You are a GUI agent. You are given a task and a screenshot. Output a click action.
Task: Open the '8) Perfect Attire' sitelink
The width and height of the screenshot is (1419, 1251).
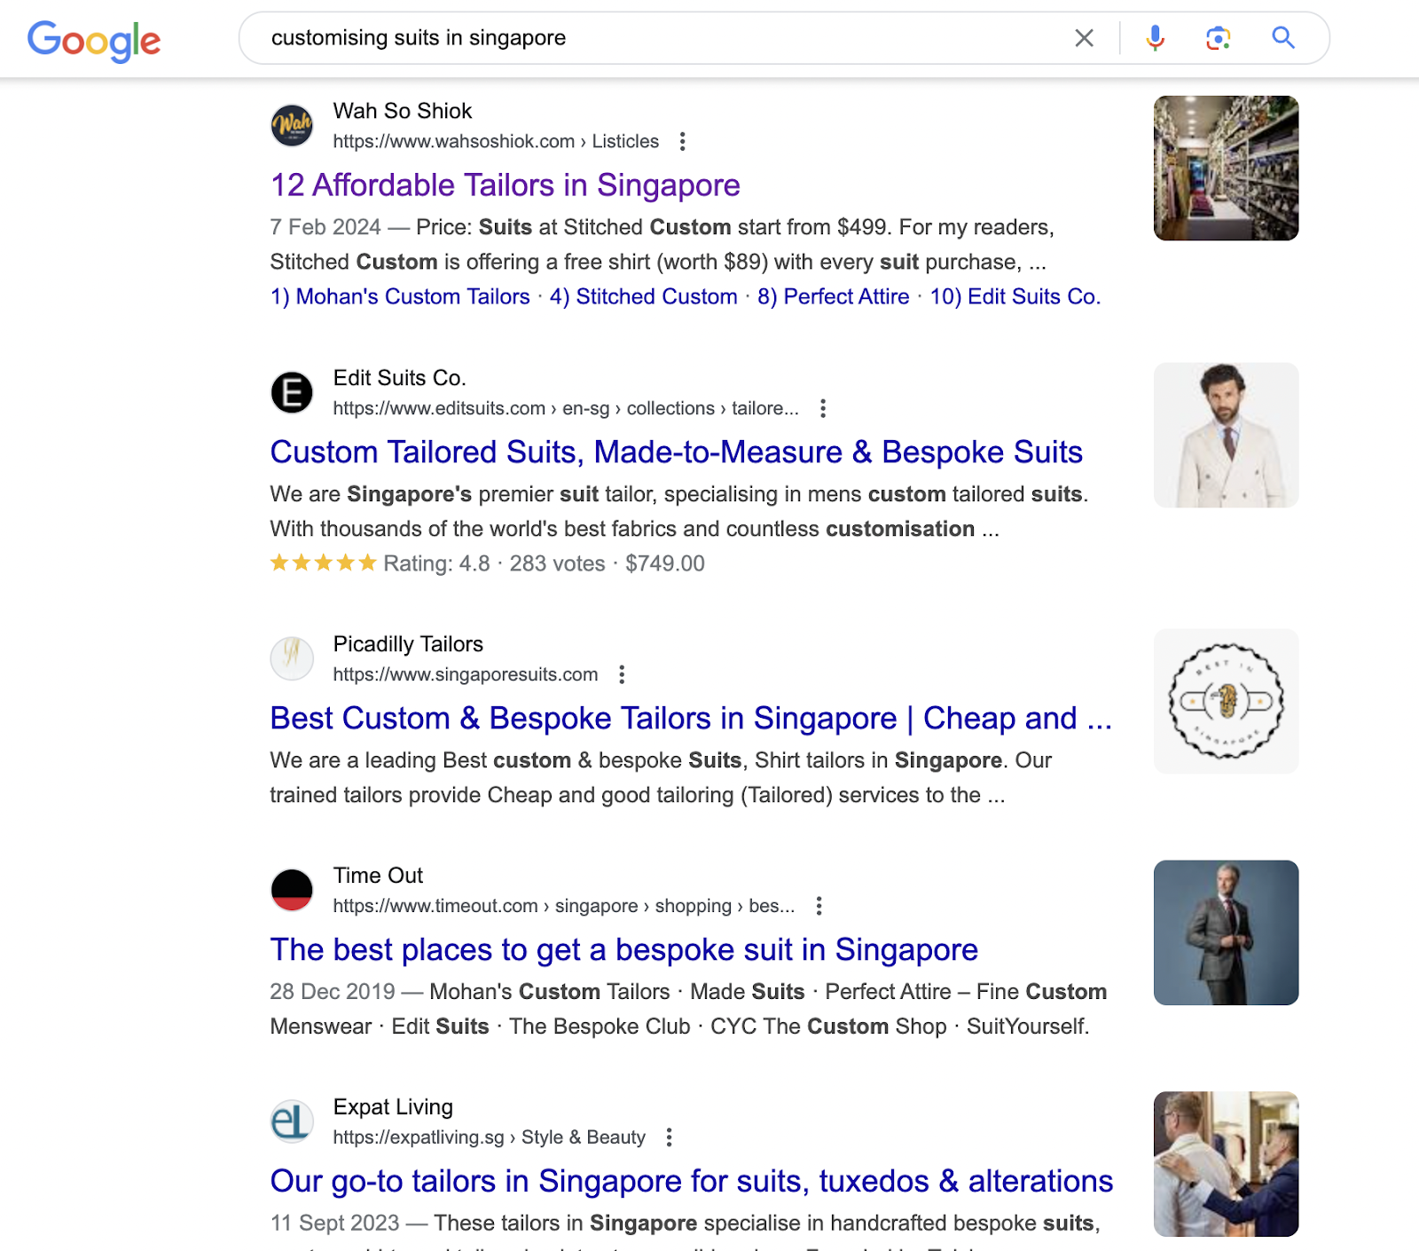833,296
